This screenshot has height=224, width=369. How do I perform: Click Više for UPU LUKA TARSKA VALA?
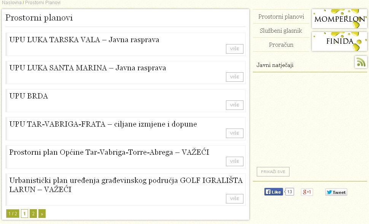click(235, 49)
